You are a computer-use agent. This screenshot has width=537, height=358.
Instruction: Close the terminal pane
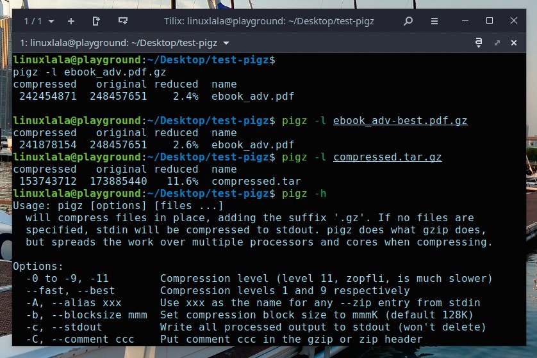pyautogui.click(x=514, y=43)
